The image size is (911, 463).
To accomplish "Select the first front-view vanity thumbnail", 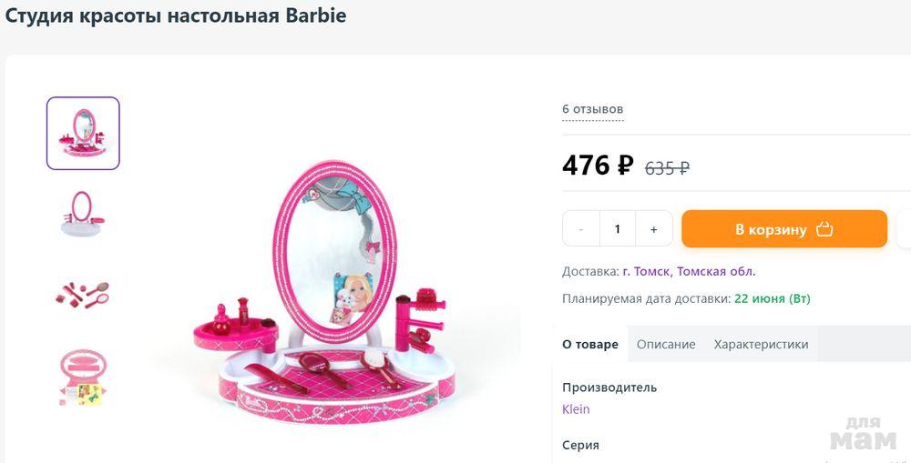I will (x=83, y=133).
